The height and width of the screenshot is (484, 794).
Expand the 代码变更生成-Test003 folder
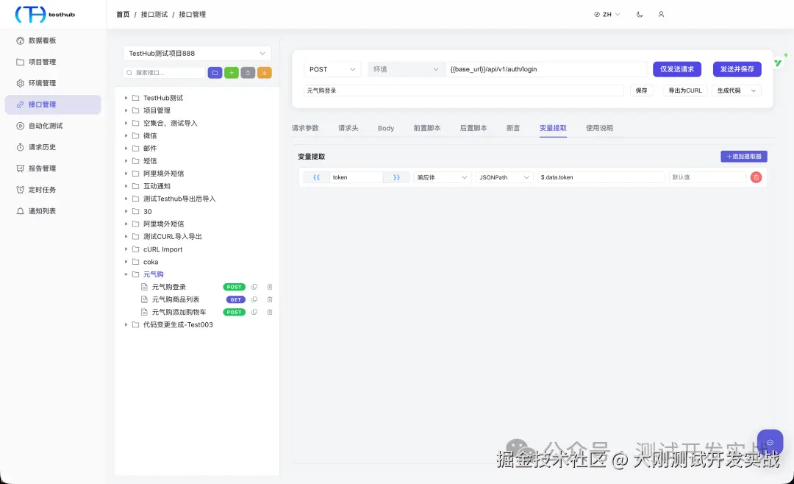tap(126, 324)
